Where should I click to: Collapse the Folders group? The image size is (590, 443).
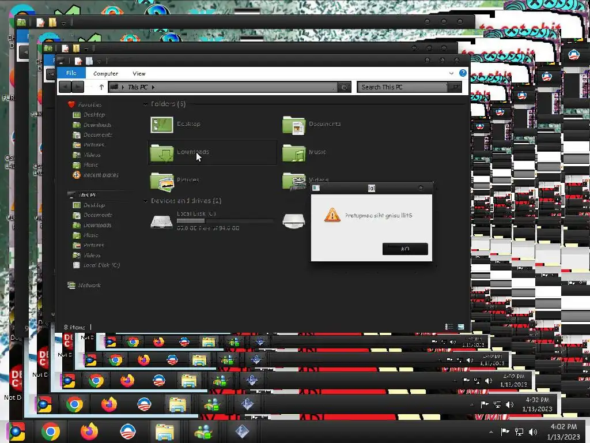pos(145,104)
